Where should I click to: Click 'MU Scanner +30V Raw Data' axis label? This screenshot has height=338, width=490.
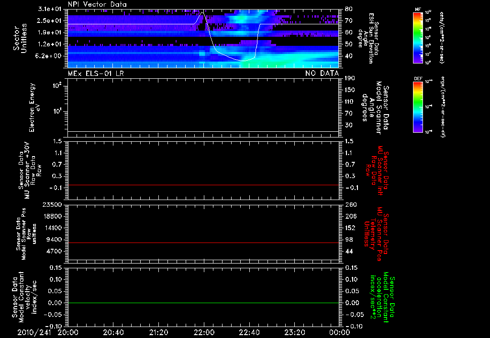pos(30,171)
